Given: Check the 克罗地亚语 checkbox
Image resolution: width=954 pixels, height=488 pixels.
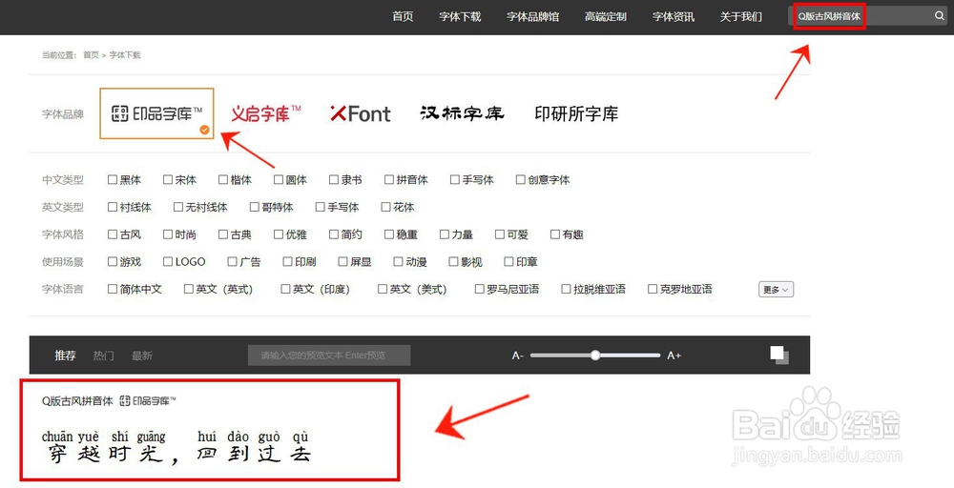Looking at the screenshot, I should tap(653, 289).
